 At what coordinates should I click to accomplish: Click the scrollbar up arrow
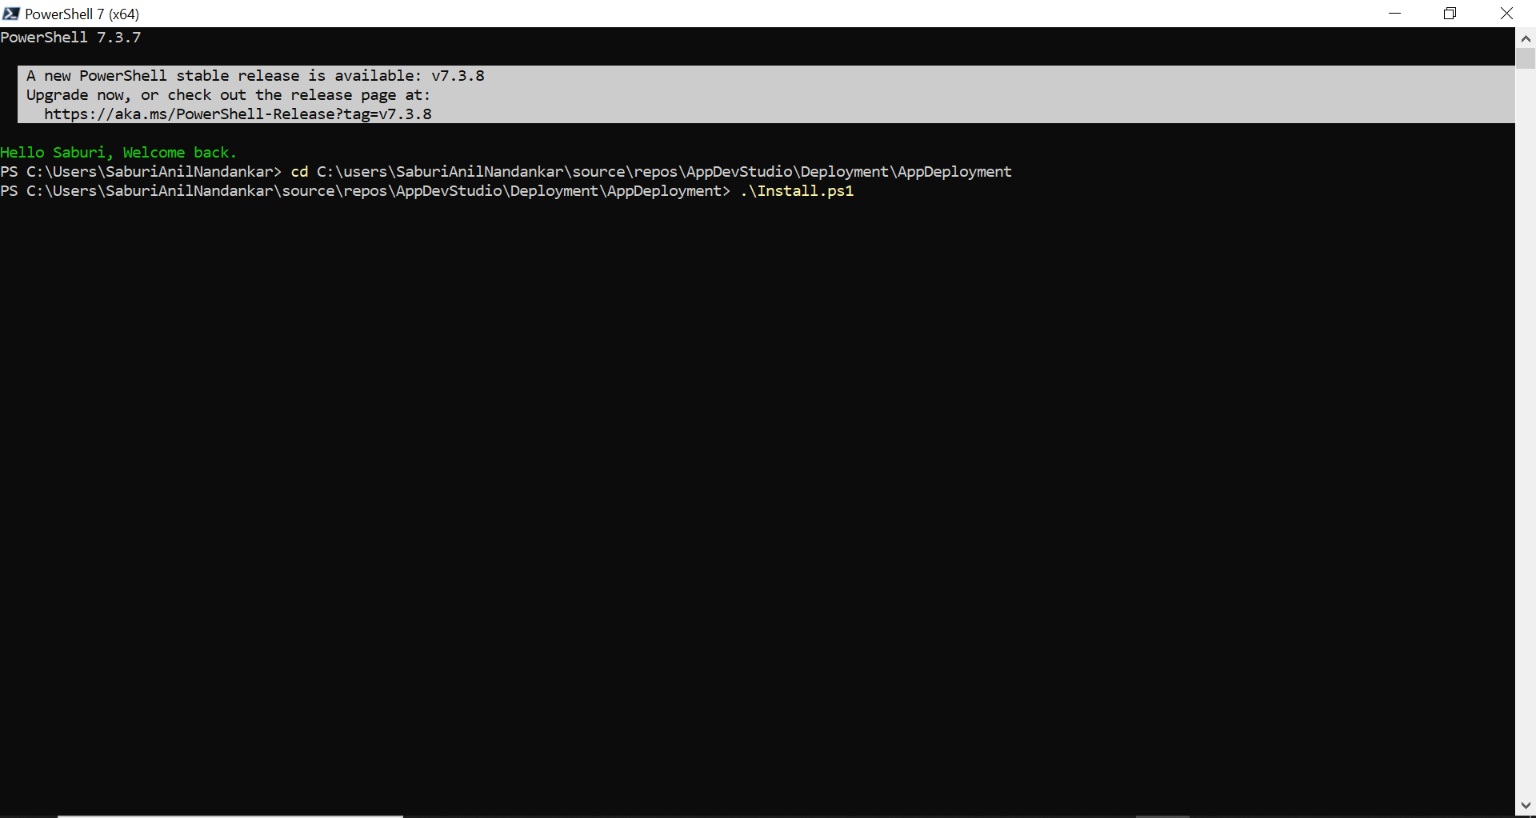tap(1526, 38)
